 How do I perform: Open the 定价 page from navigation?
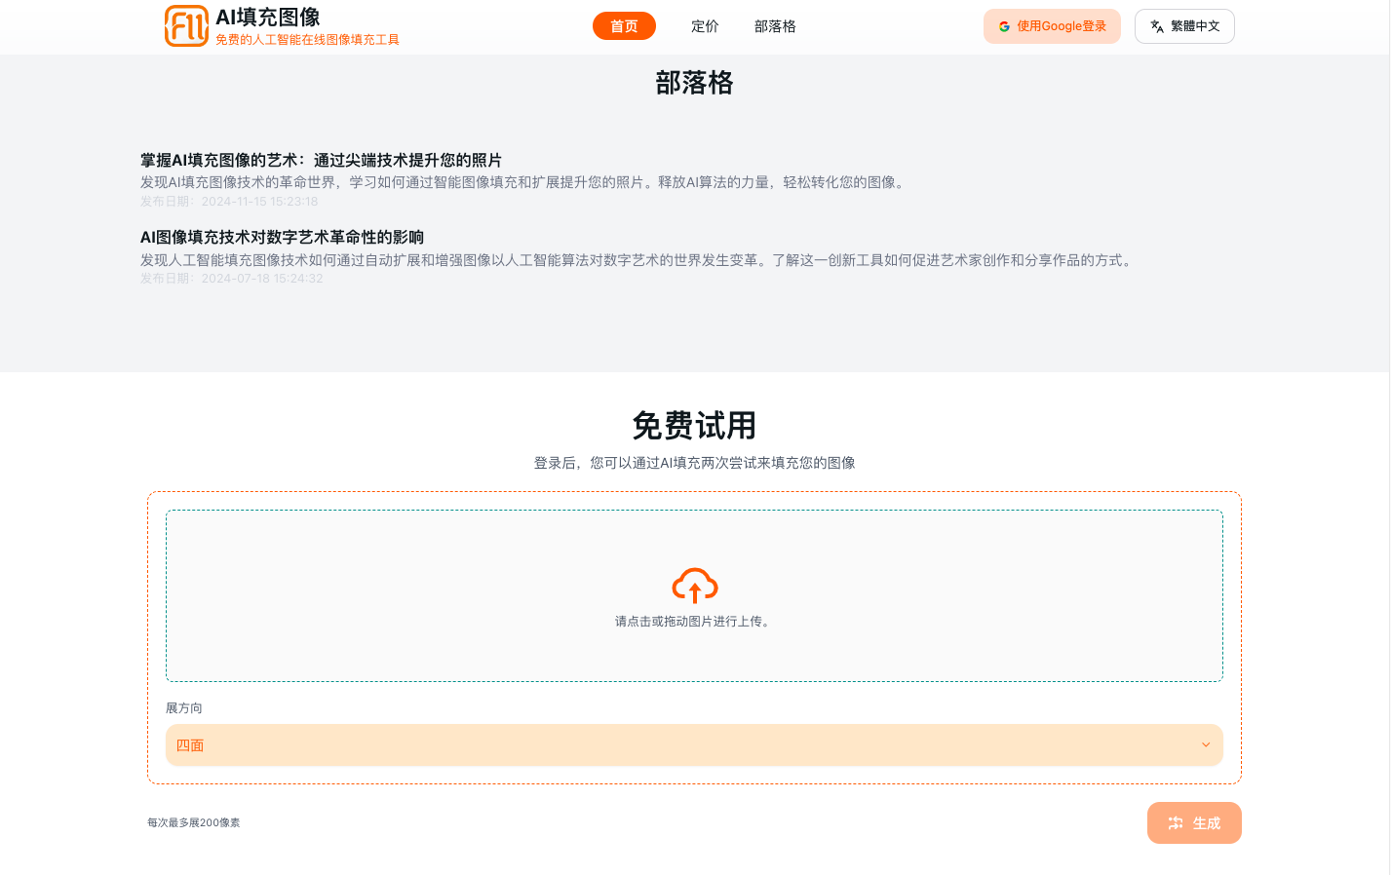click(x=705, y=26)
